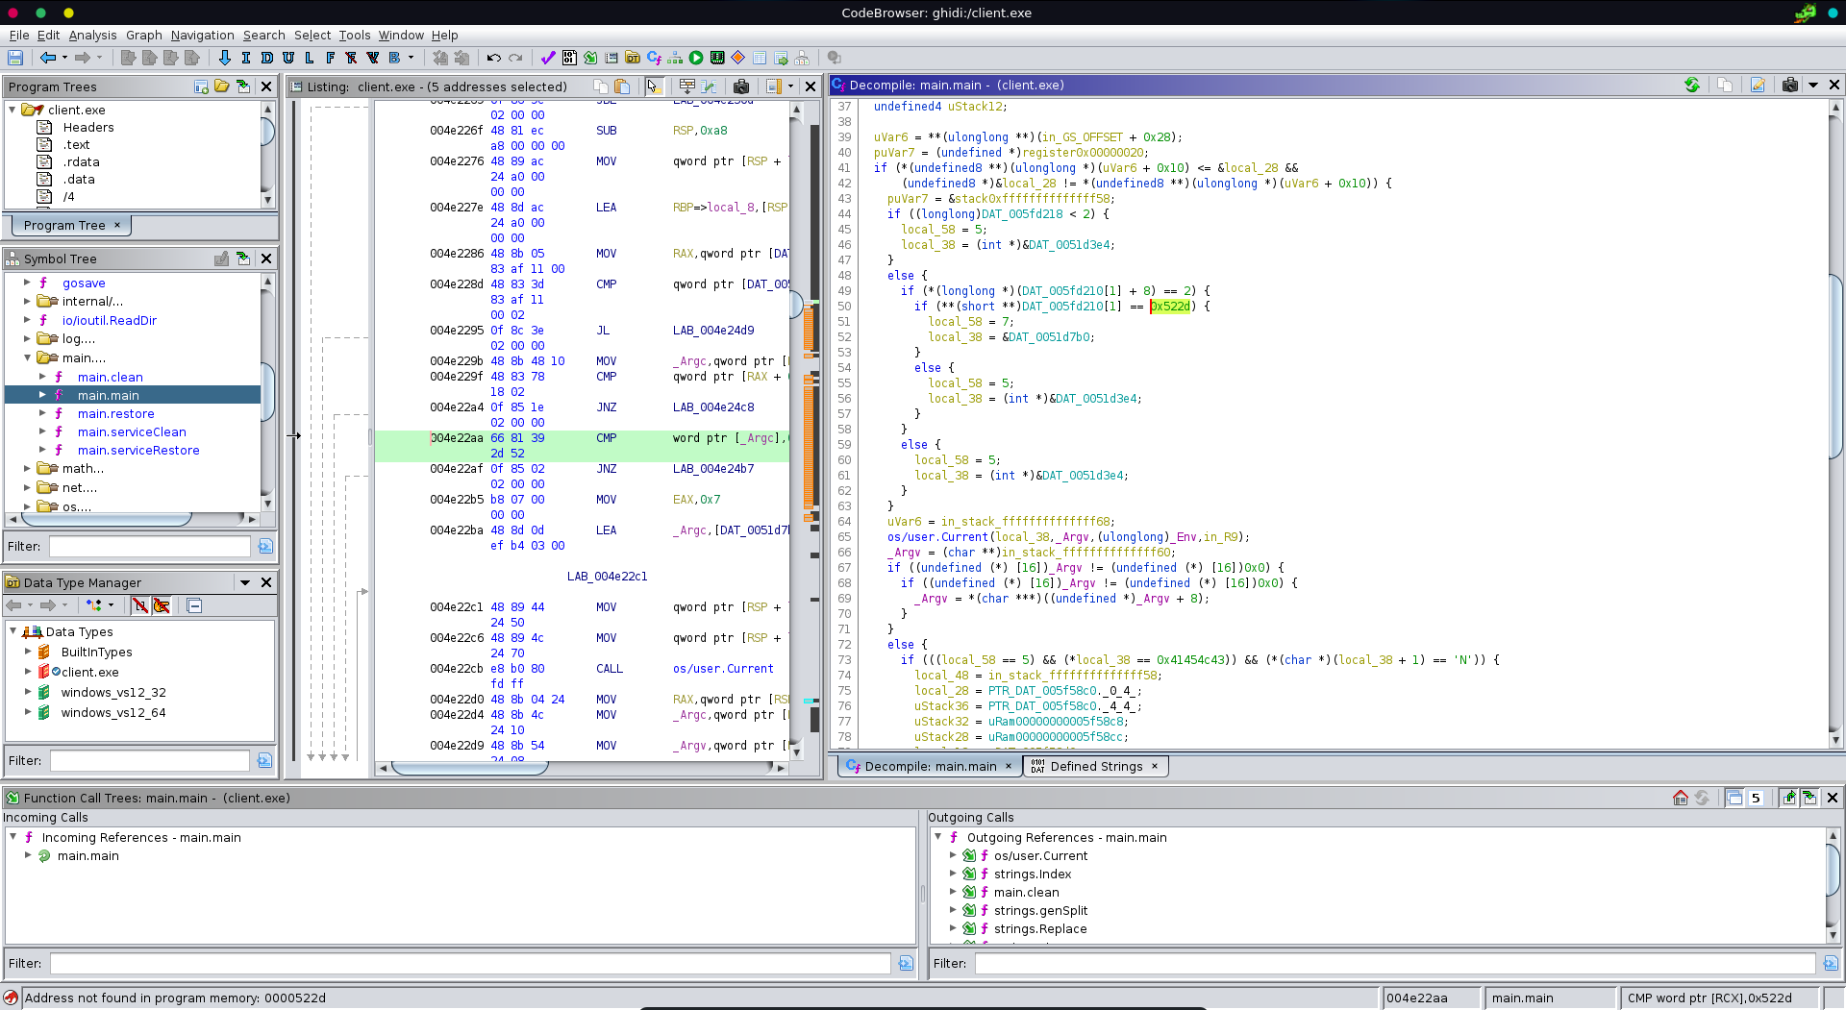
Task: Open the Analysis menu
Action: [x=92, y=36]
